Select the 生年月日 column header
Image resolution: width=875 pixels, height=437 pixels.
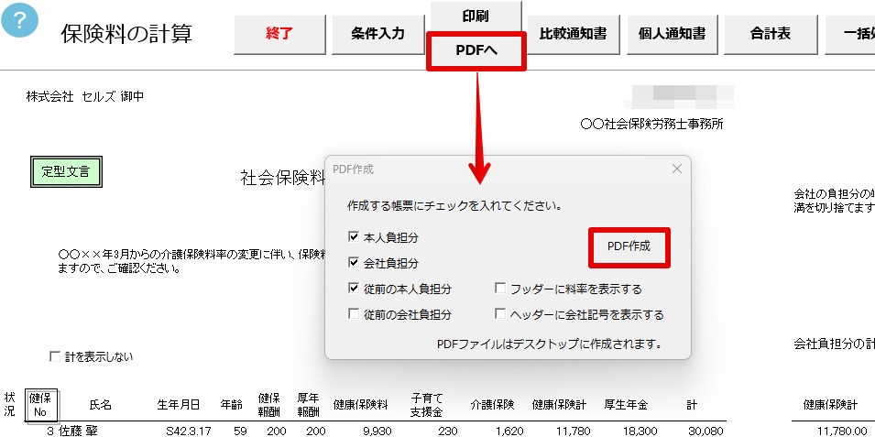[178, 405]
